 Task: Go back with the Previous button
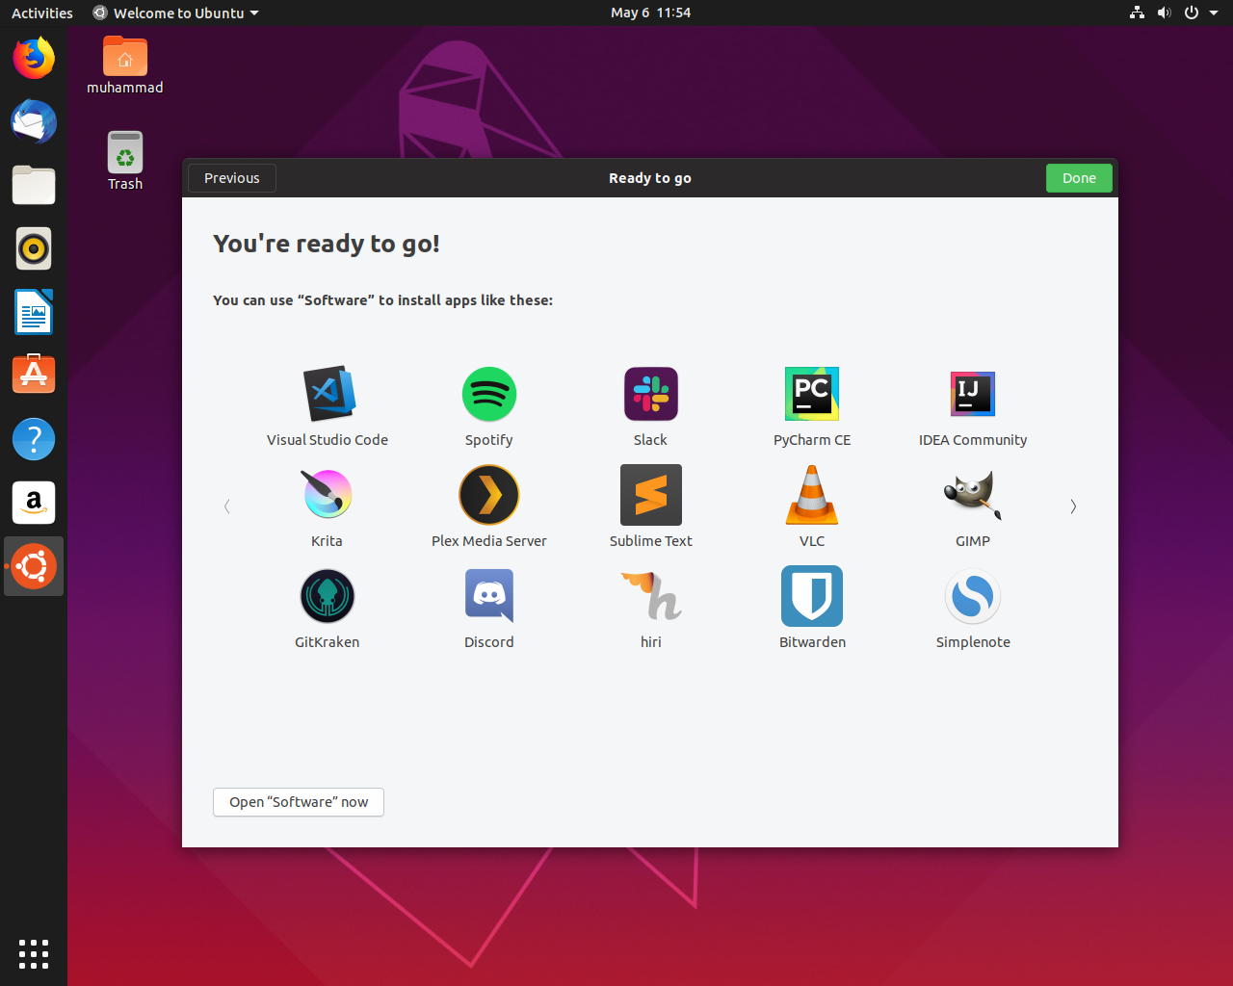(x=232, y=178)
